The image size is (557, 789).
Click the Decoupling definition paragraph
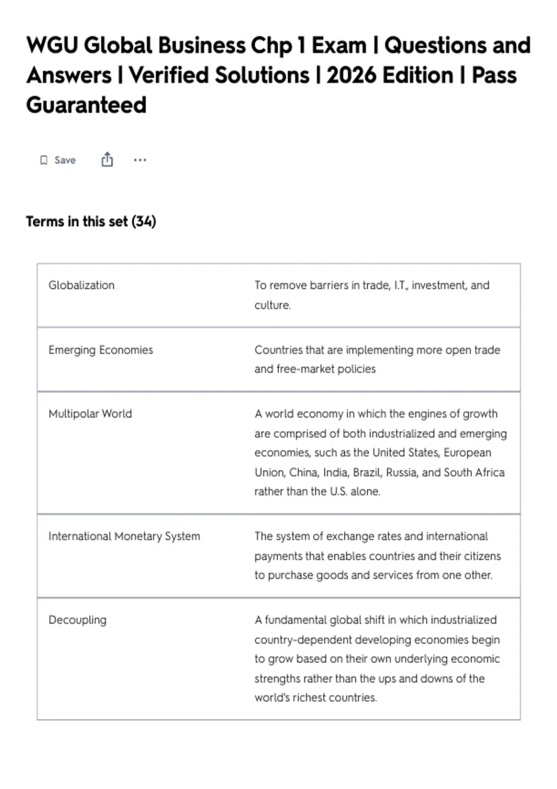click(377, 659)
